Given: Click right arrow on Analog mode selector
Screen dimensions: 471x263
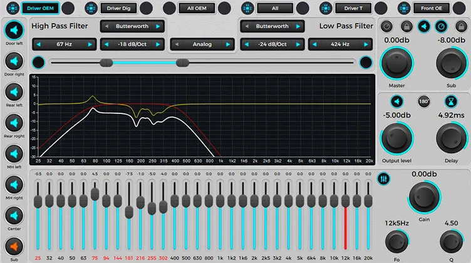Looking at the screenshot, I should tap(228, 44).
